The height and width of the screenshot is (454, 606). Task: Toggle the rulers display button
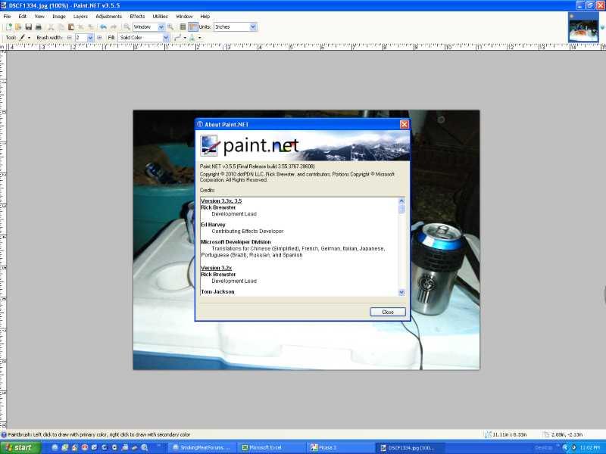click(193, 26)
